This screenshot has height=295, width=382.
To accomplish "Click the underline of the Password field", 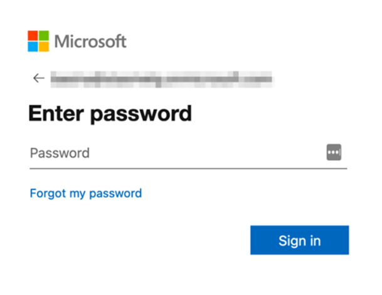I will click(188, 167).
